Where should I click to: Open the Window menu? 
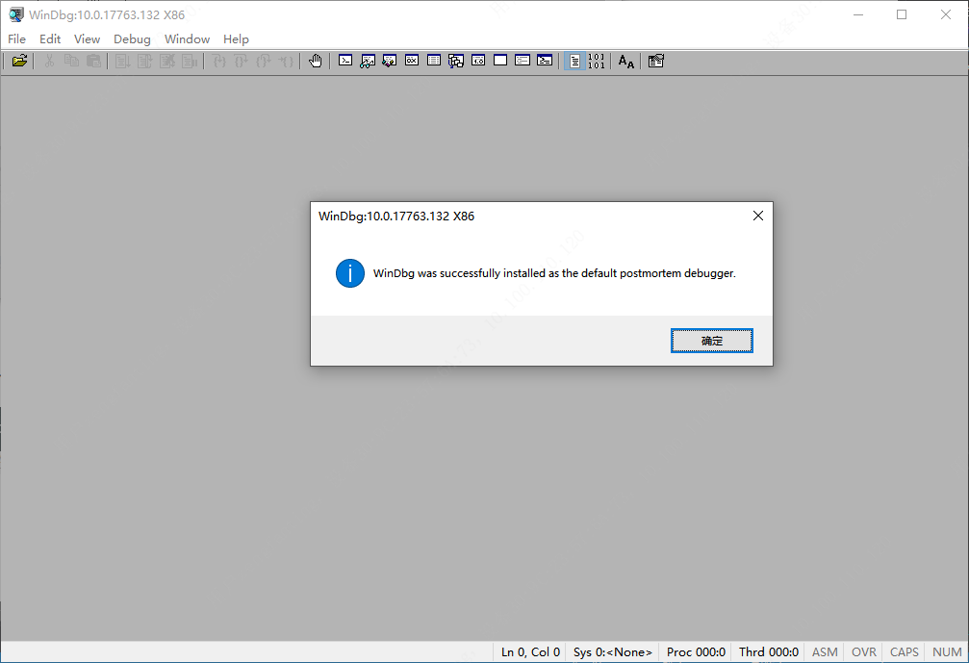tap(188, 38)
